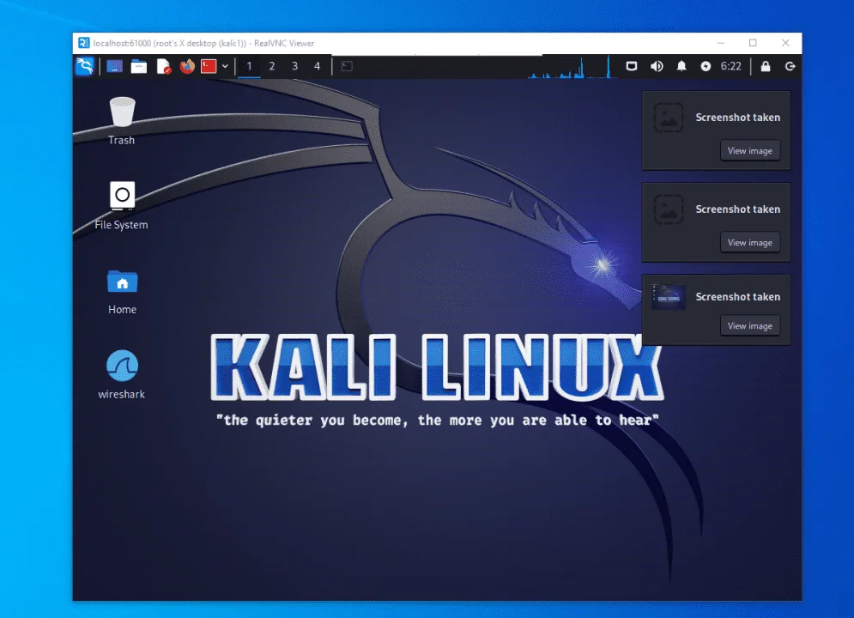Minimize the RealVNC Viewer window
This screenshot has width=854, height=618.
721,43
